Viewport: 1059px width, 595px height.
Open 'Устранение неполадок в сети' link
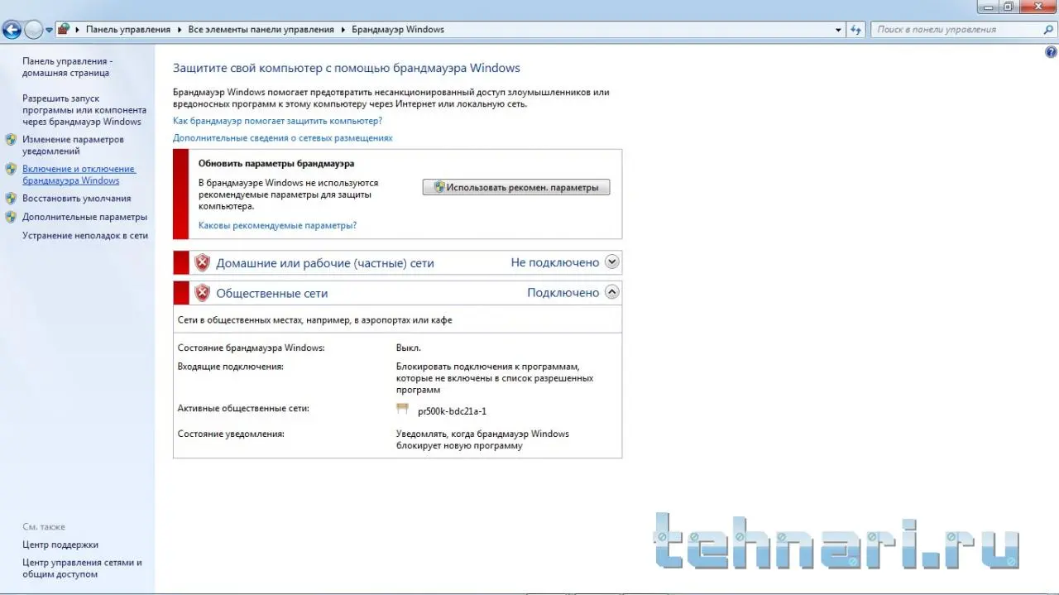click(x=85, y=235)
